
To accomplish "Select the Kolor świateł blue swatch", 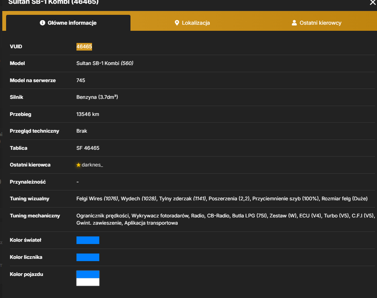I will click(88, 240).
